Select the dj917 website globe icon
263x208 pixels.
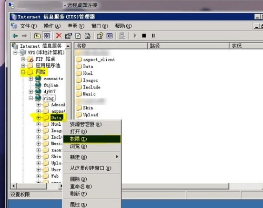[x=38, y=92]
